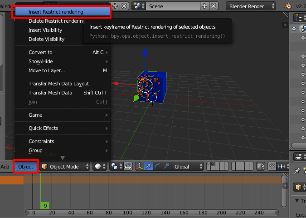Choose Delete Restrict rendering entry

pos(63,21)
